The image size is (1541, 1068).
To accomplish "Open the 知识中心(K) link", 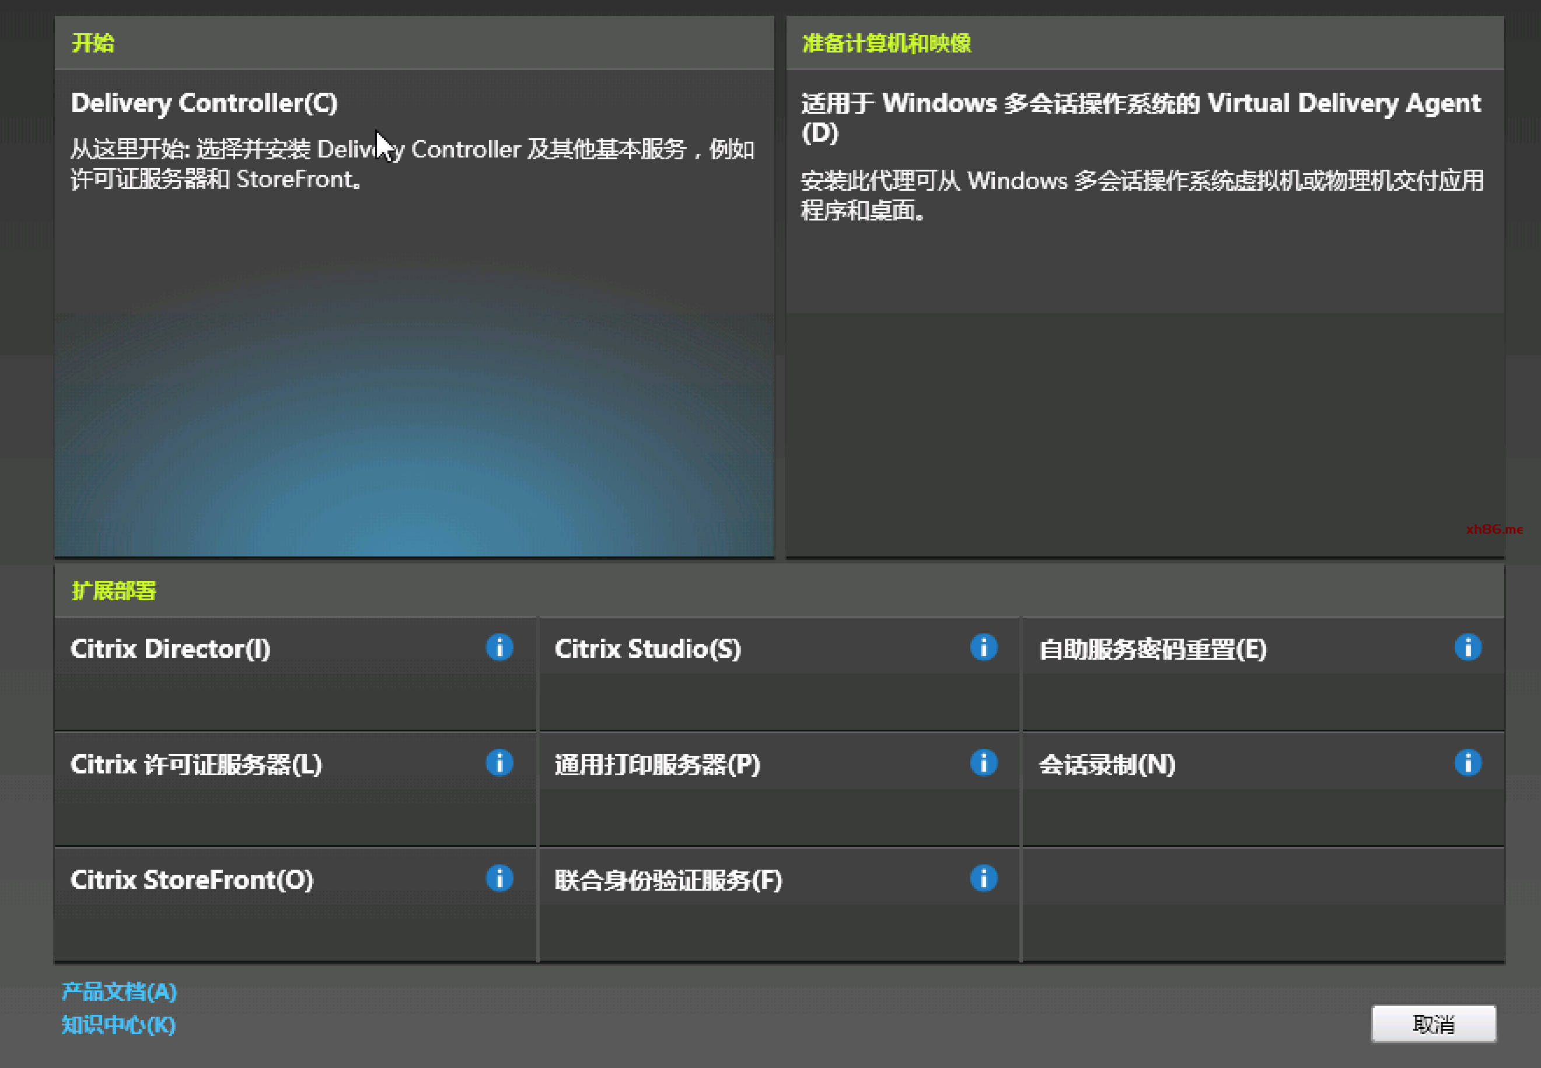I will coord(118,1024).
